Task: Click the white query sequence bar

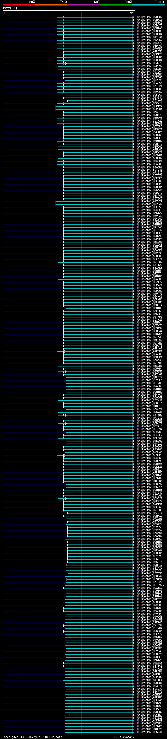Action: (69, 10)
